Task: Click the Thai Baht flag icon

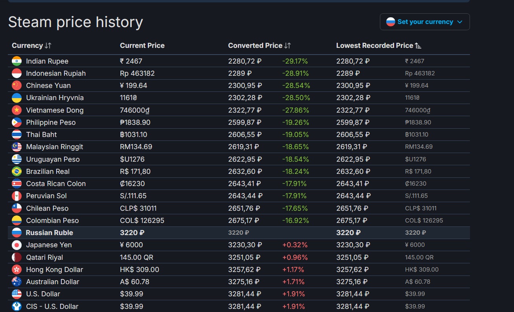Action: [17, 135]
